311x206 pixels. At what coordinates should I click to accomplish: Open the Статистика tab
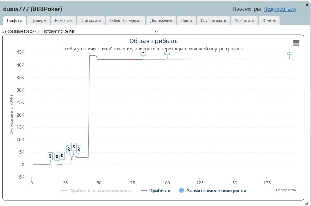tap(91, 20)
